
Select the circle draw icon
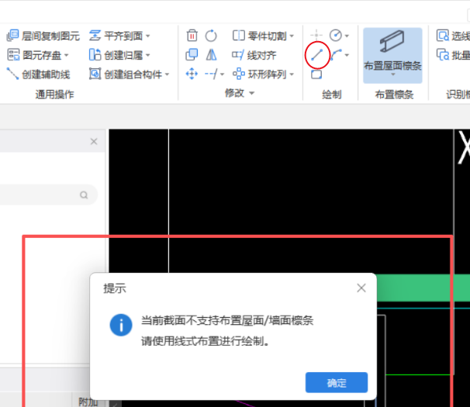[x=335, y=36]
